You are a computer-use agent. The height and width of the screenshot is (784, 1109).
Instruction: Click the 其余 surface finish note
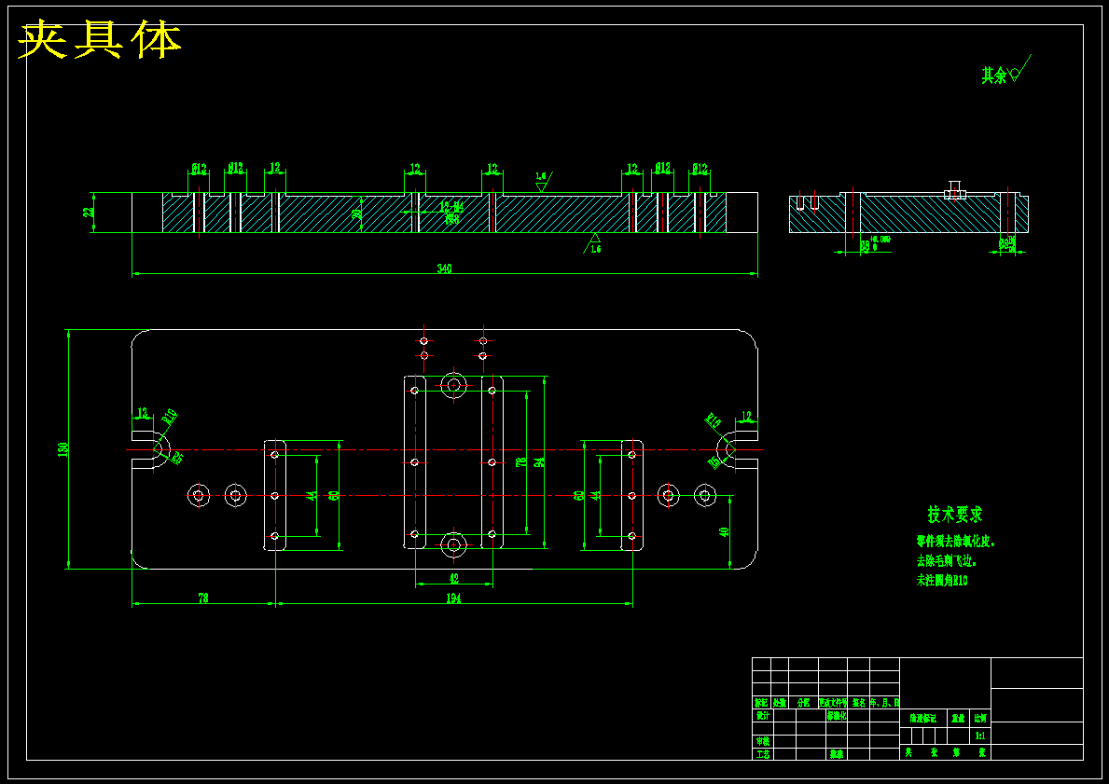[993, 76]
